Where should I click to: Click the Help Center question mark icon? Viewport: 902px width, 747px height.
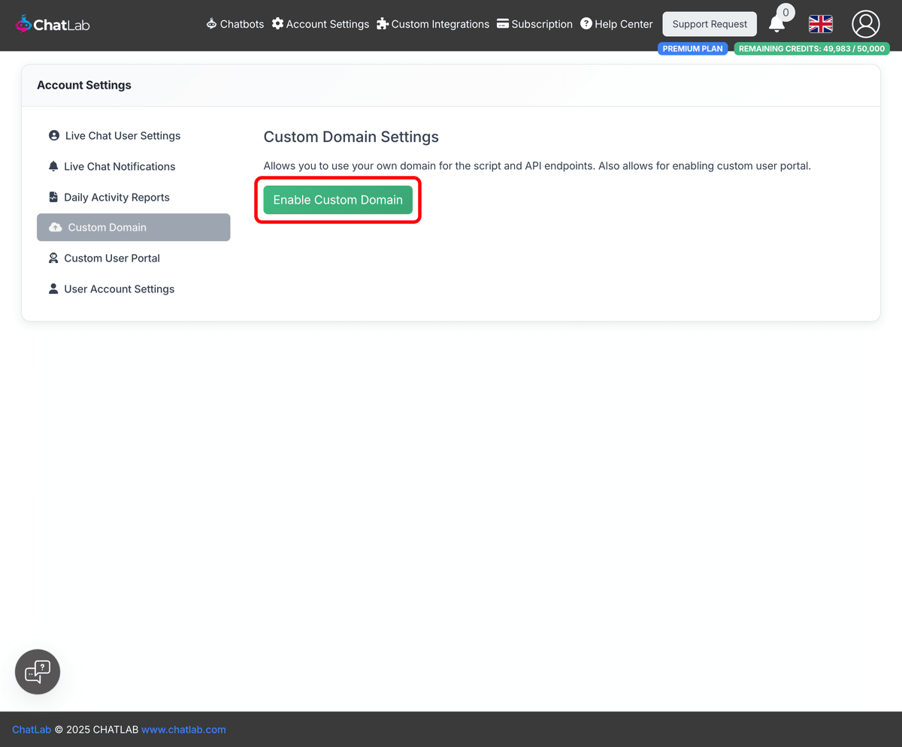[x=586, y=23]
